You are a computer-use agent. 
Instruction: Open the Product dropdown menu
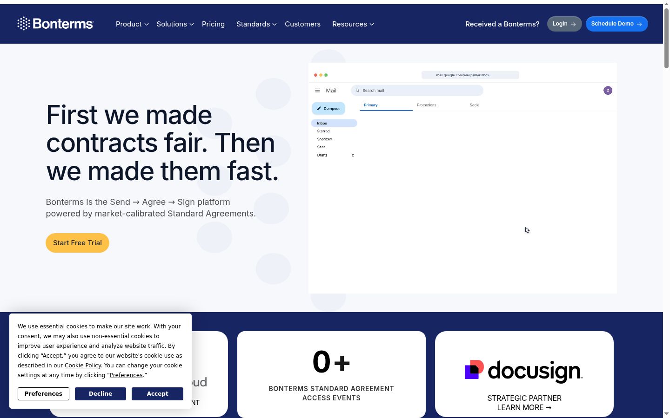click(132, 24)
